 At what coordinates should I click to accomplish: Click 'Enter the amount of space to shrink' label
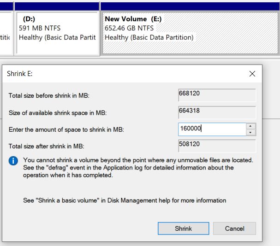click(66, 129)
